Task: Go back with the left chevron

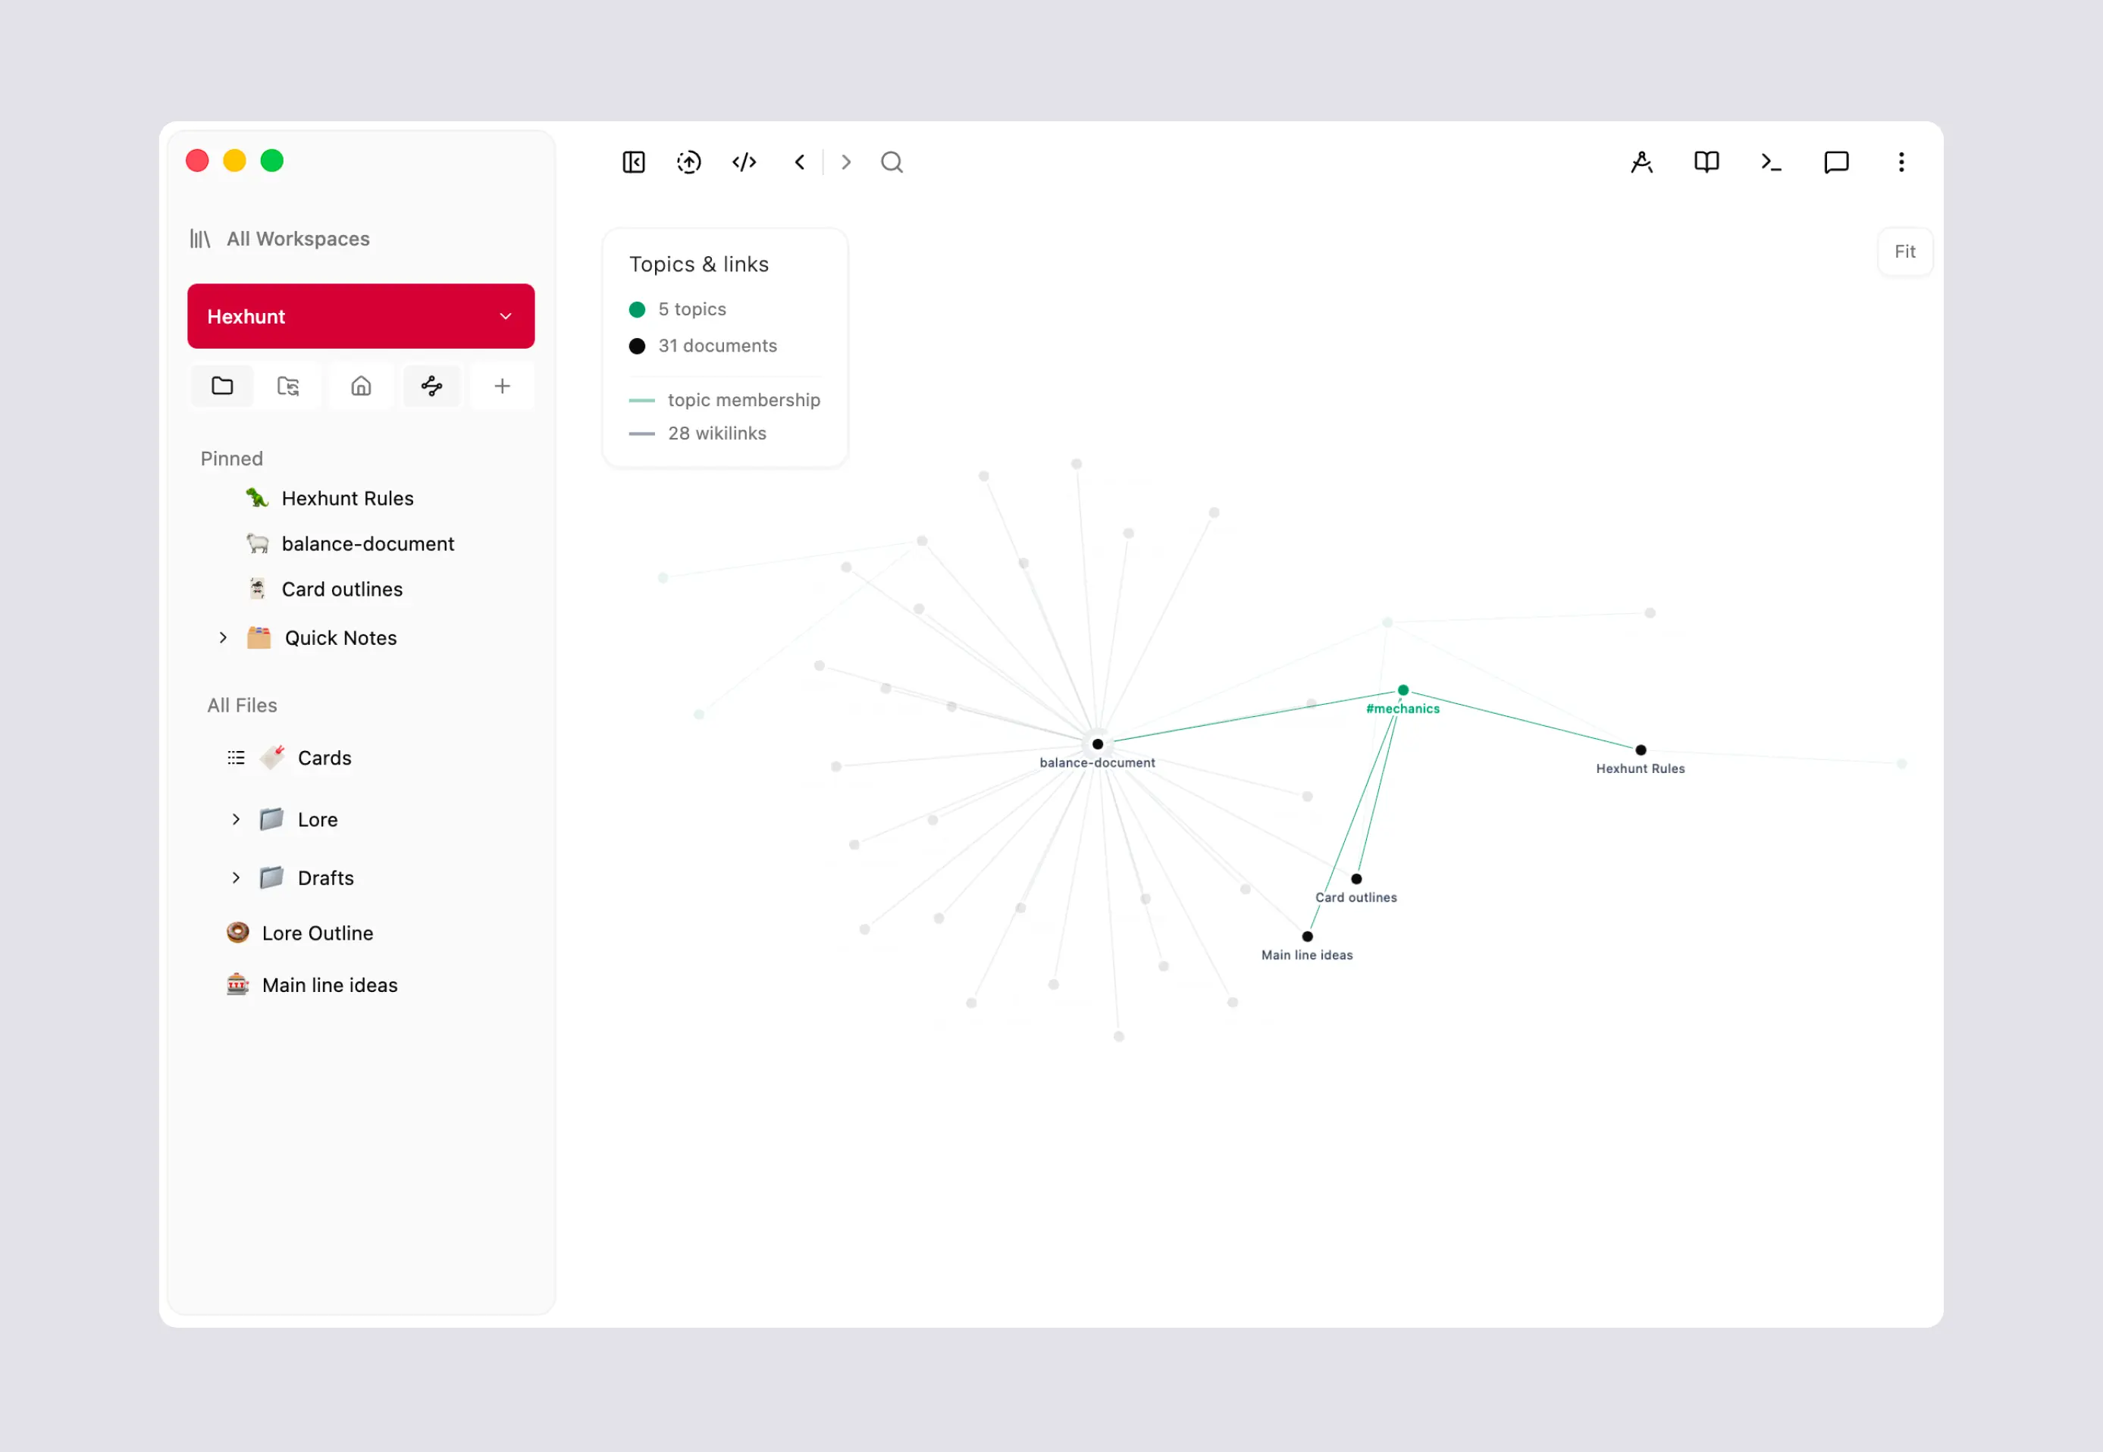Action: tap(800, 162)
